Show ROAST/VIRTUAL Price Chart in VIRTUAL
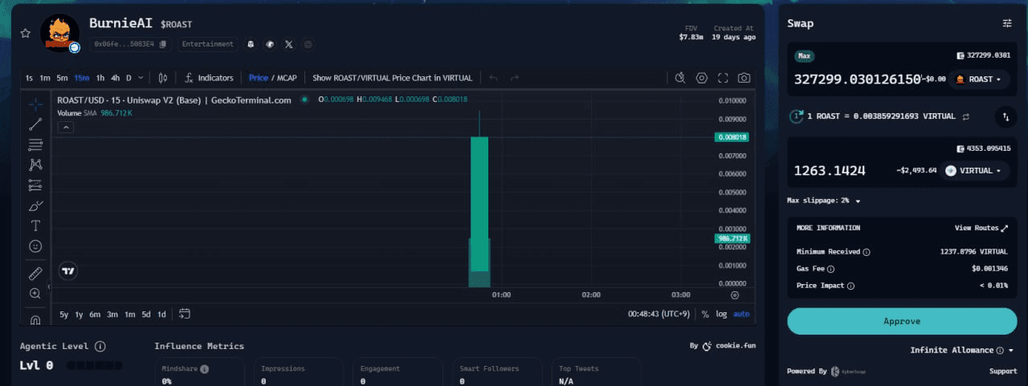 pos(392,78)
